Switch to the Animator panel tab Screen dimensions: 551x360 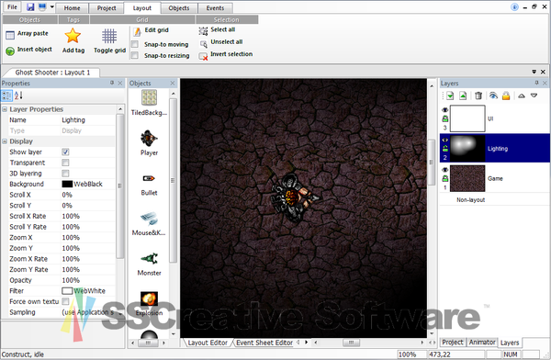pyautogui.click(x=482, y=342)
